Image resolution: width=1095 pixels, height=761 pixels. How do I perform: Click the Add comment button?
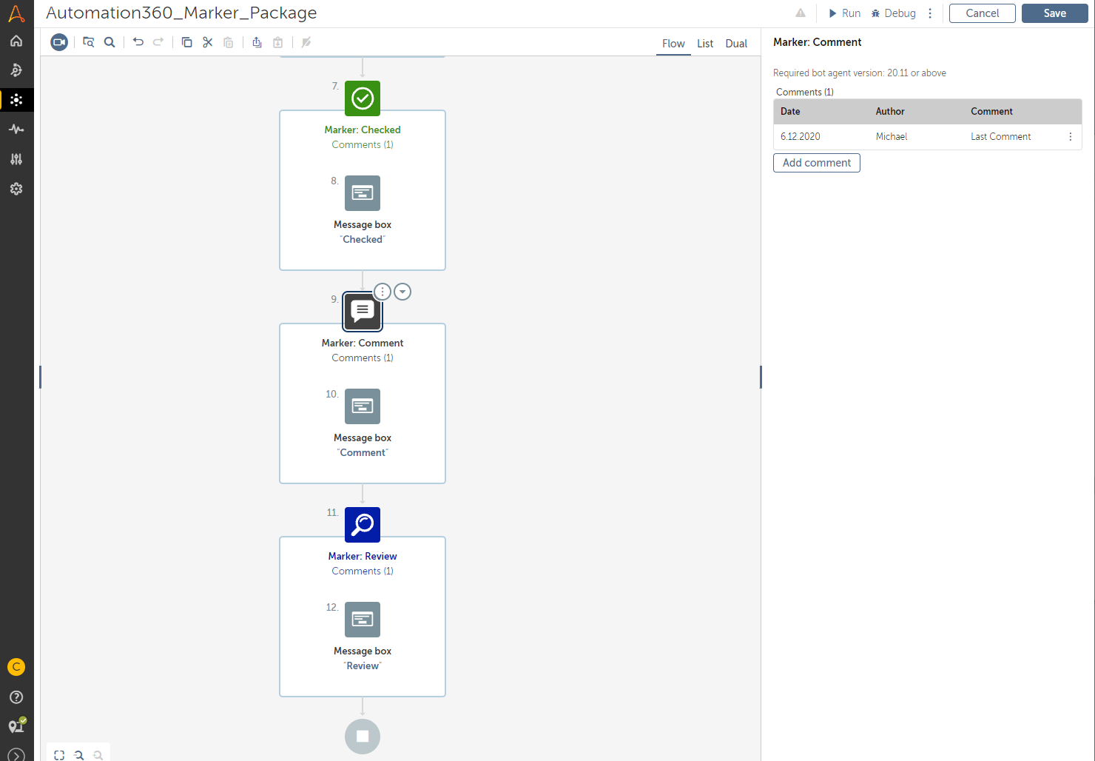coord(817,163)
